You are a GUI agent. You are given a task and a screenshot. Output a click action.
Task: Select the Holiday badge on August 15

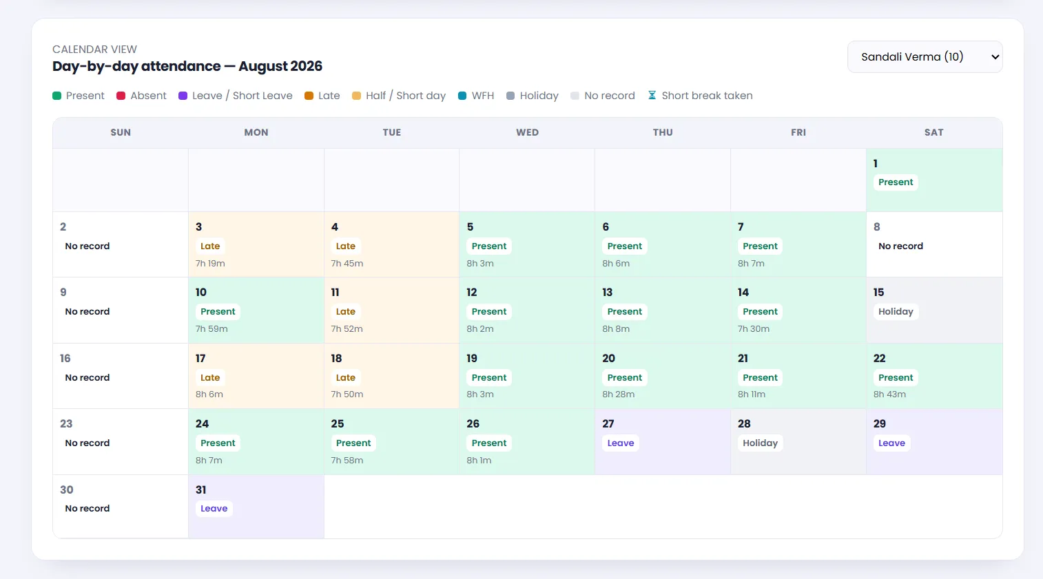click(x=896, y=312)
